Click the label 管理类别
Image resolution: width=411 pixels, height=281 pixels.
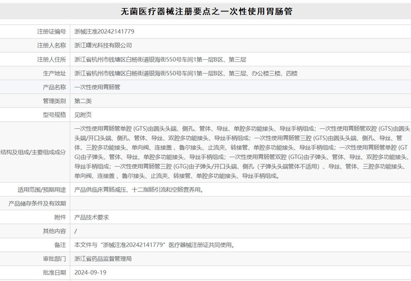[54, 101]
